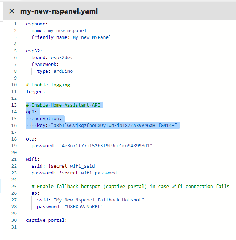Click the framework type value arduino
236x240 pixels.
(63, 71)
